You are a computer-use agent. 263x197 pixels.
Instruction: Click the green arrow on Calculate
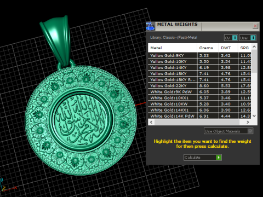219,157
